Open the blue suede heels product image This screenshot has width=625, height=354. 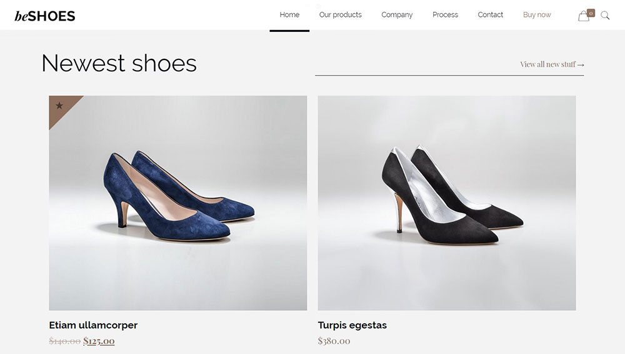point(178,203)
